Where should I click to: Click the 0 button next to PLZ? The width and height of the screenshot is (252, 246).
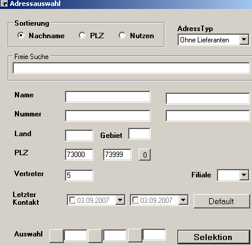[145, 155]
